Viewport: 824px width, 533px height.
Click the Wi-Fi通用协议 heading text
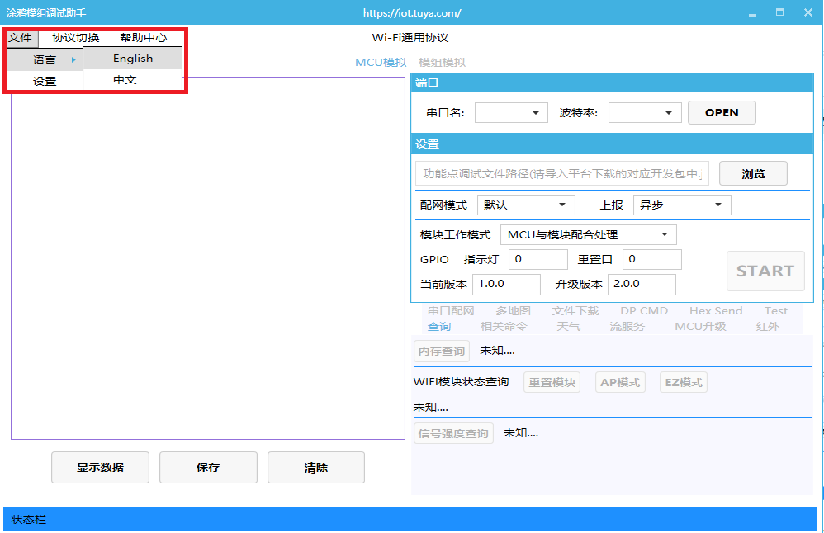[410, 38]
